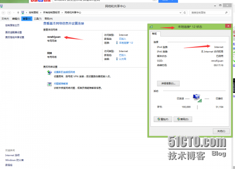Click 设置新的连接或网络 link
This screenshot has height=169, width=235.
64,72
